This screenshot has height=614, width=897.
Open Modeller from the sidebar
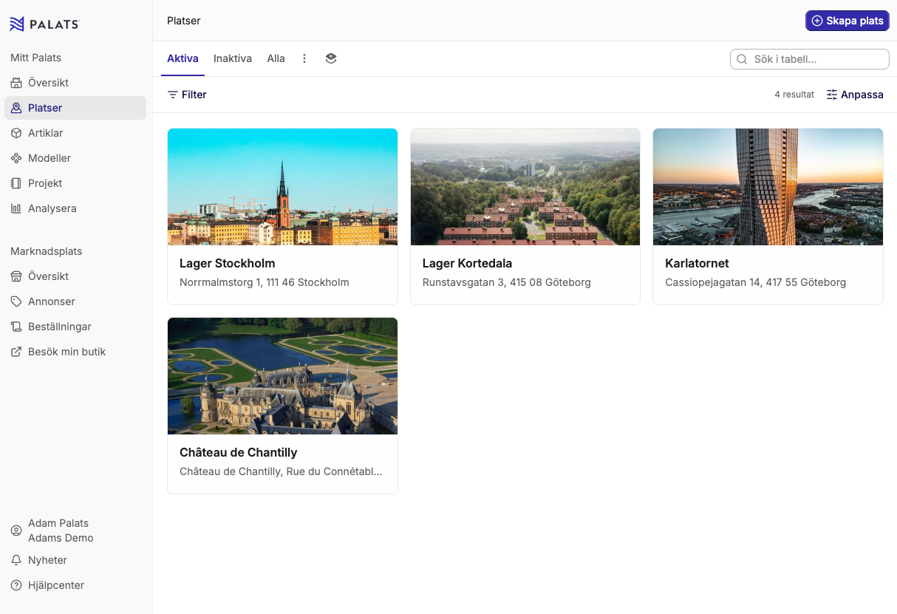pyautogui.click(x=49, y=158)
